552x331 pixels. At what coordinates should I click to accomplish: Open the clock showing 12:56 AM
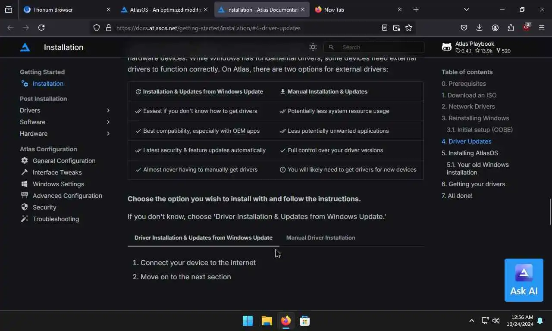coord(520,321)
